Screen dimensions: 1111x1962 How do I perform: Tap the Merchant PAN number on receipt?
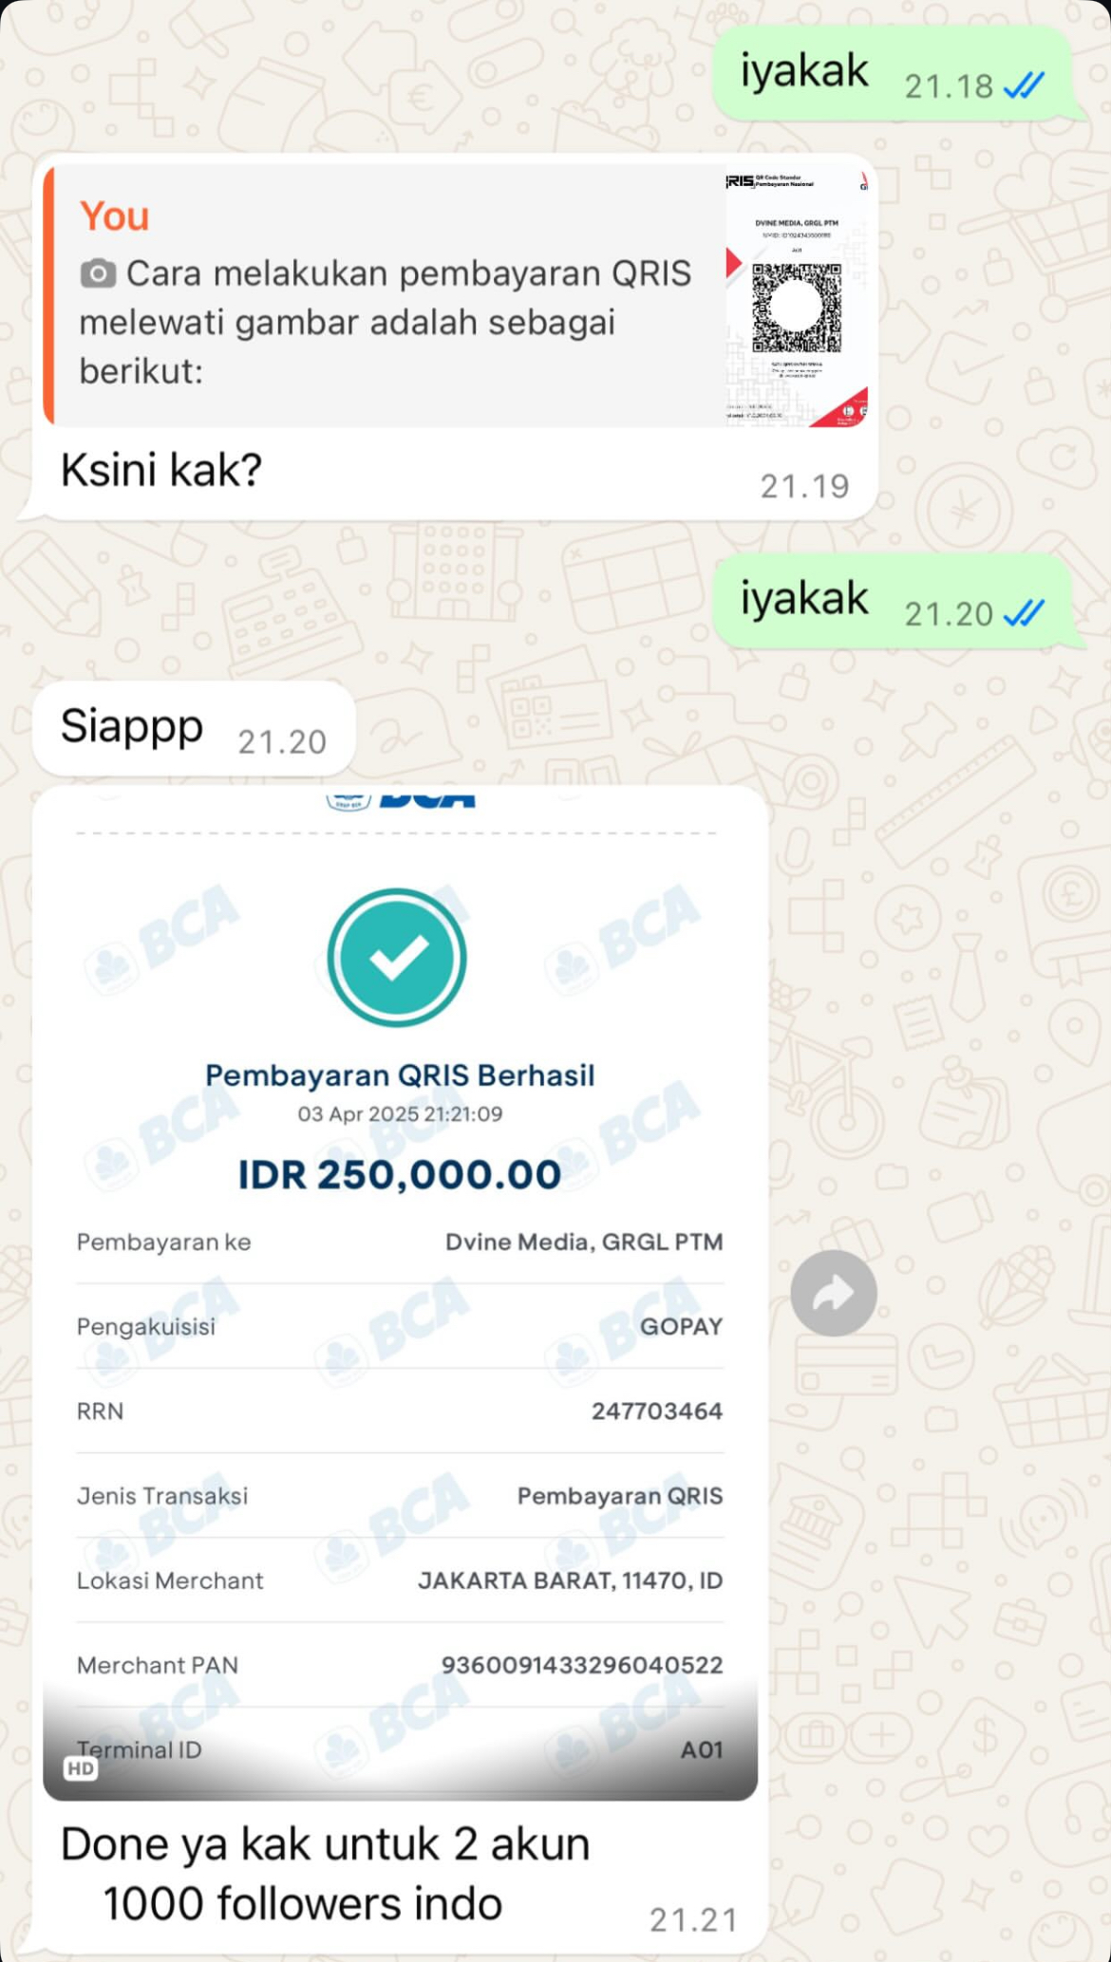(582, 1665)
